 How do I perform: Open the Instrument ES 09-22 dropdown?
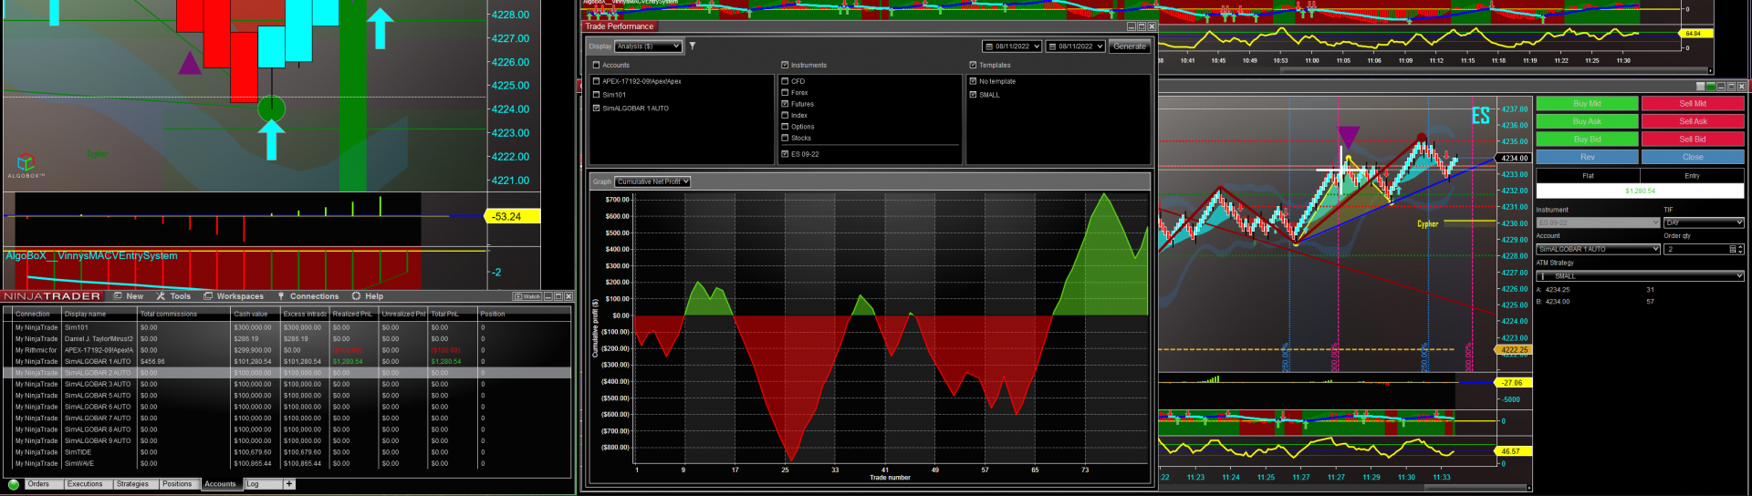[1598, 222]
